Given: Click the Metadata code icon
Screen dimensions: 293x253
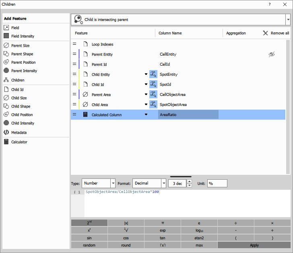Looking at the screenshot, I should pos(6,133).
